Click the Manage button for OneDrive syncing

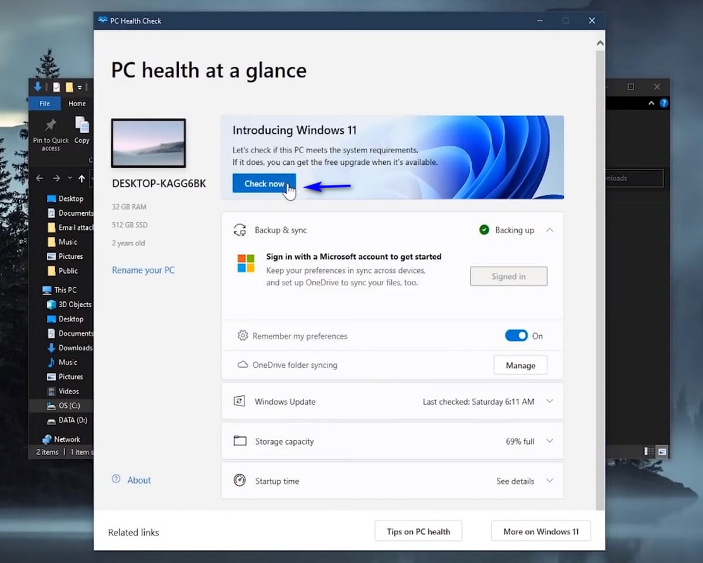pos(520,365)
